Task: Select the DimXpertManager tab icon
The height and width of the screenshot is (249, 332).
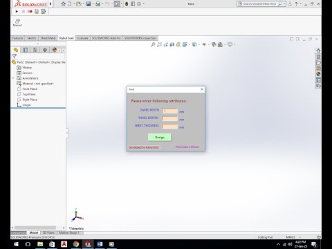Action: coord(45,50)
